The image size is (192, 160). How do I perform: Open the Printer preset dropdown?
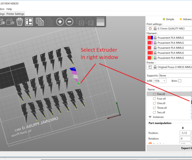[x=169, y=67]
